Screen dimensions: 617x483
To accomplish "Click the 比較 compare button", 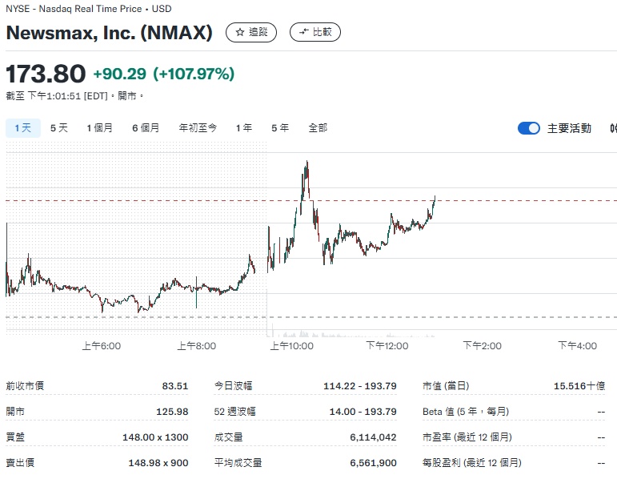I will 315,32.
